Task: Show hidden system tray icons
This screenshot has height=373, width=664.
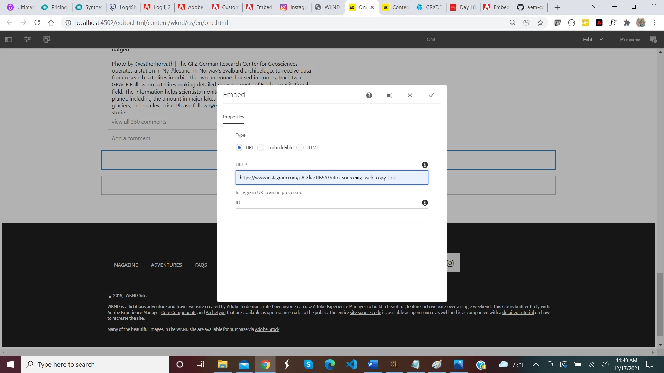Action: point(536,364)
